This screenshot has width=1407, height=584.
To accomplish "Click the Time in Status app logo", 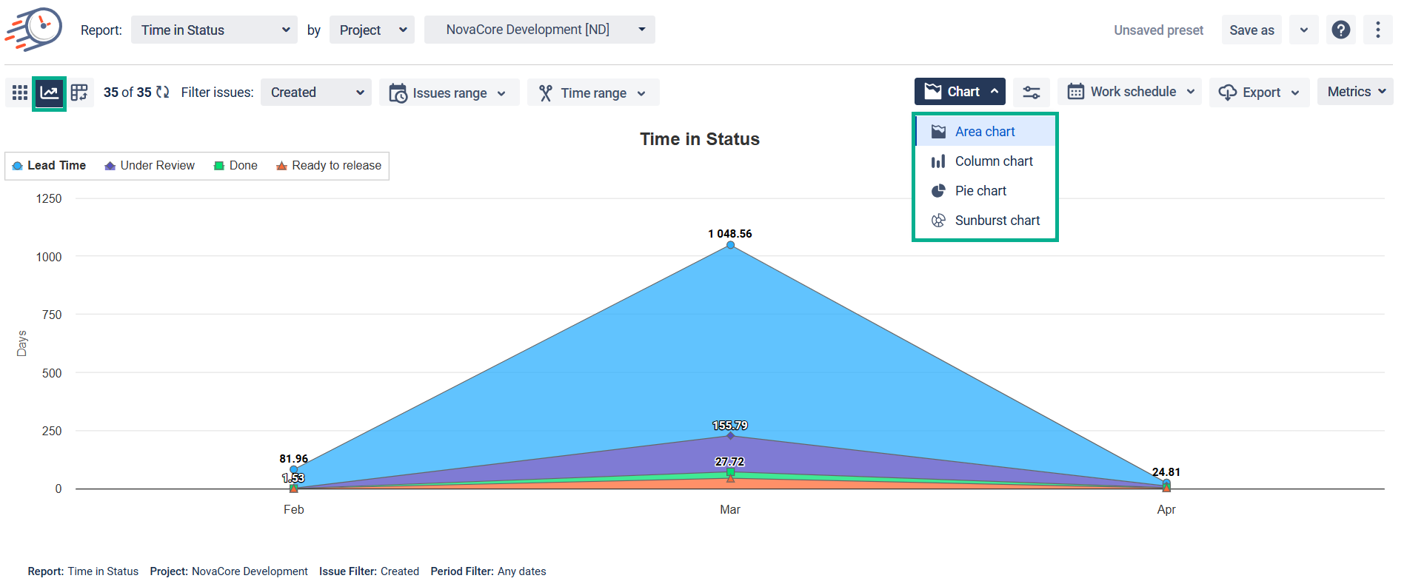I will tap(34, 30).
